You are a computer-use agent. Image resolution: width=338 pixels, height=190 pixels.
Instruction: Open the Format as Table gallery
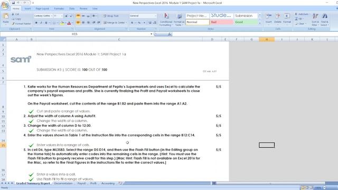(179, 20)
